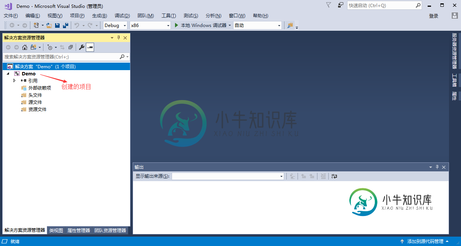Screen dimensions: 461x246
Task: Open the 调试(D) menu
Action: pyautogui.click(x=122, y=16)
